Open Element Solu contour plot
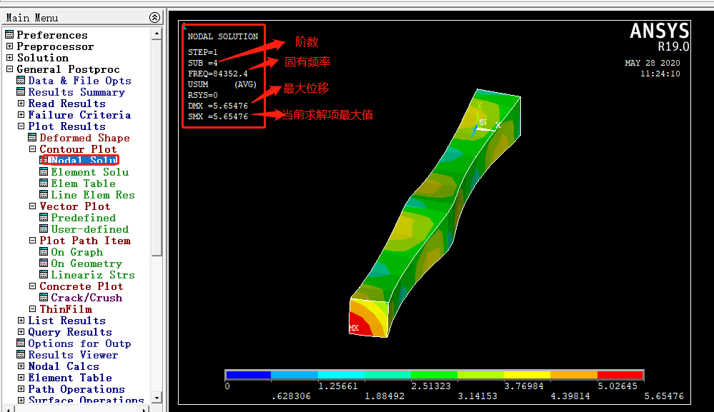 tap(90, 172)
